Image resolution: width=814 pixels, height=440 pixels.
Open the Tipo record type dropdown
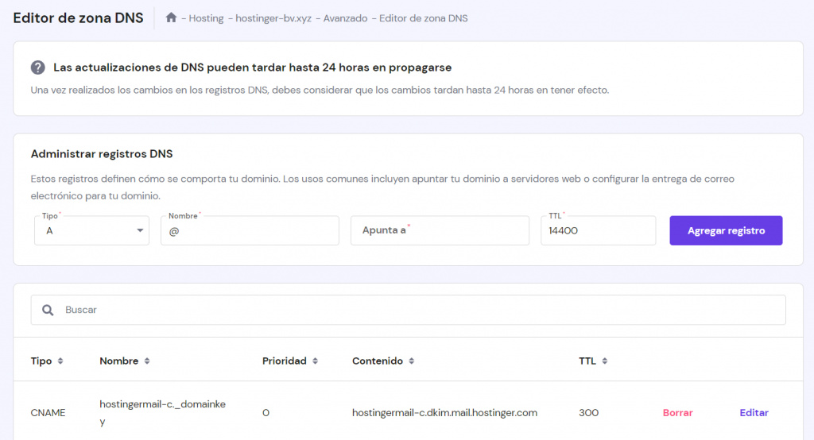pyautogui.click(x=91, y=230)
